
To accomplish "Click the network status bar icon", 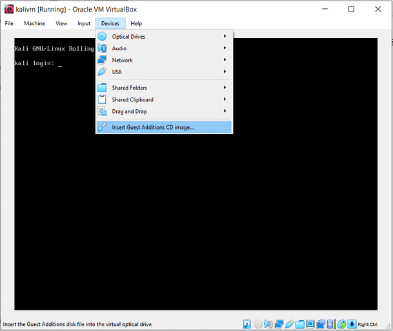I will [x=279, y=324].
